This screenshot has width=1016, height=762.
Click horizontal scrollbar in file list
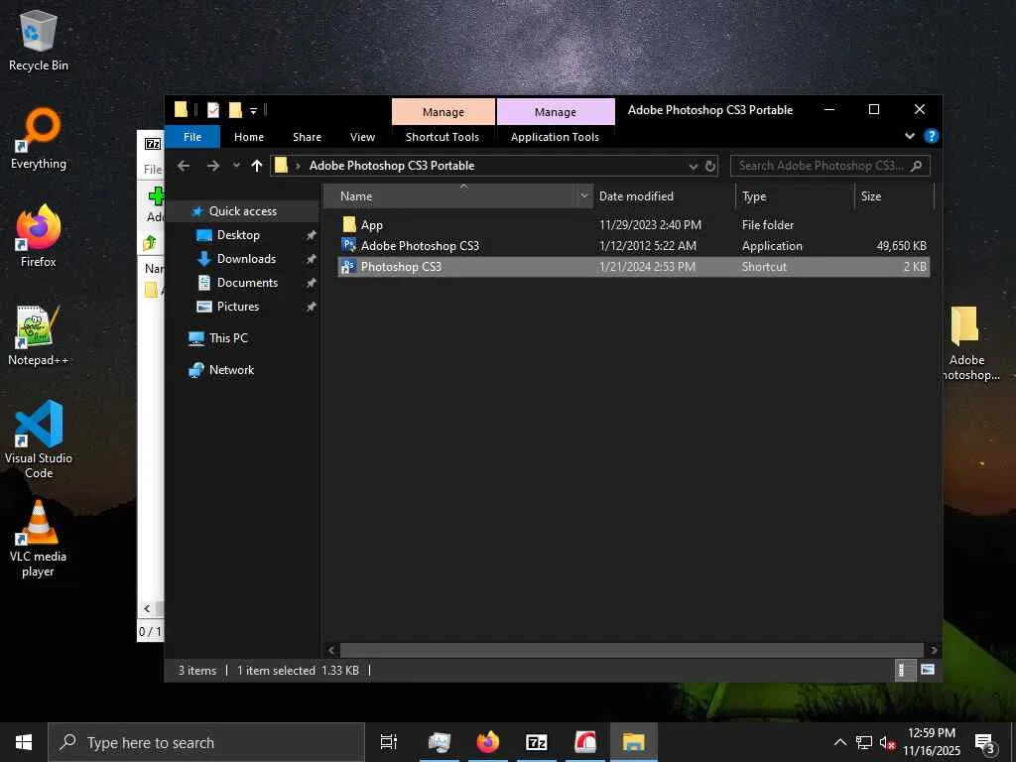[x=631, y=650]
